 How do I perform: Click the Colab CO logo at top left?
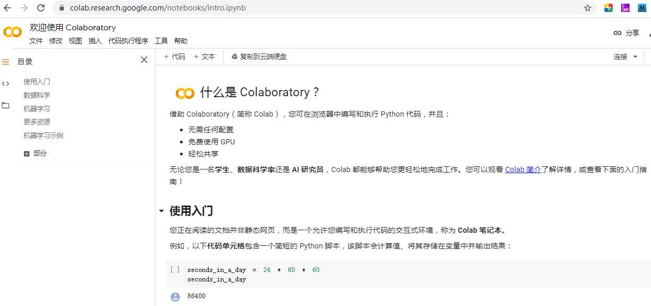13,32
